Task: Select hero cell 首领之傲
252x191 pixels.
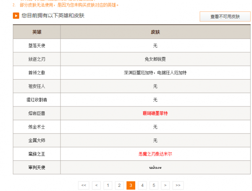Action: tap(37, 73)
